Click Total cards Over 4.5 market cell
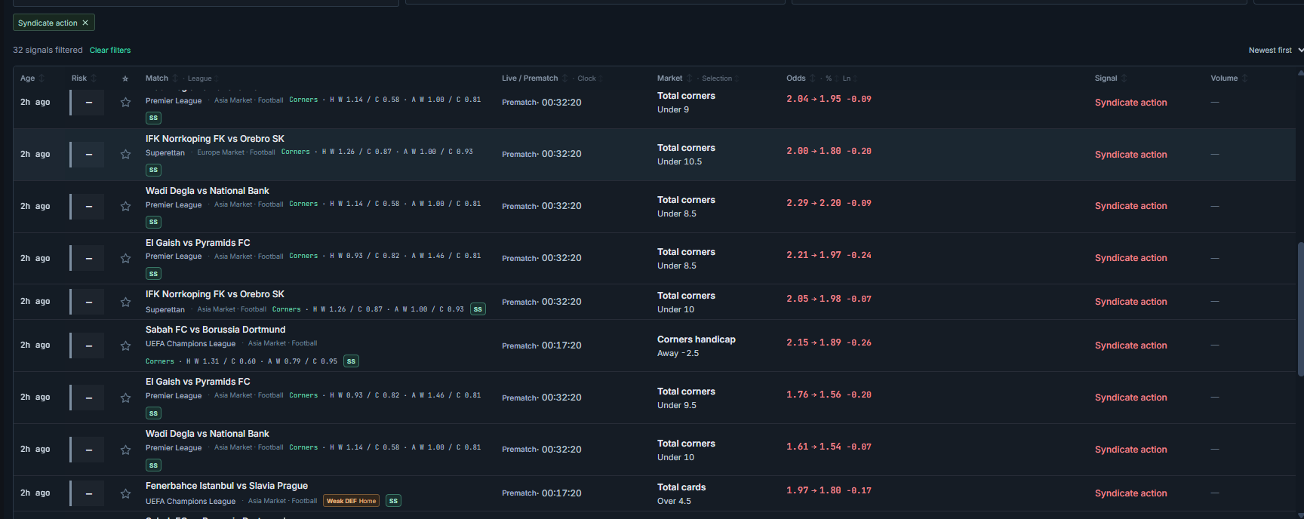Image resolution: width=1304 pixels, height=519 pixels. click(681, 494)
